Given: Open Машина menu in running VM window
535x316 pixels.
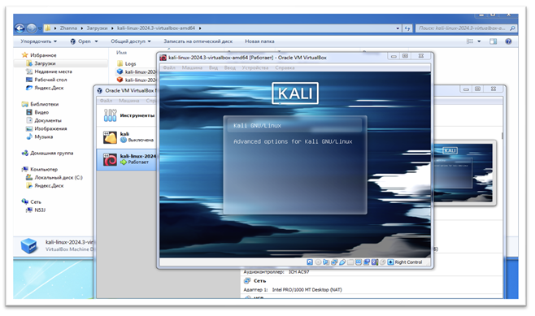Looking at the screenshot, I should 192,67.
